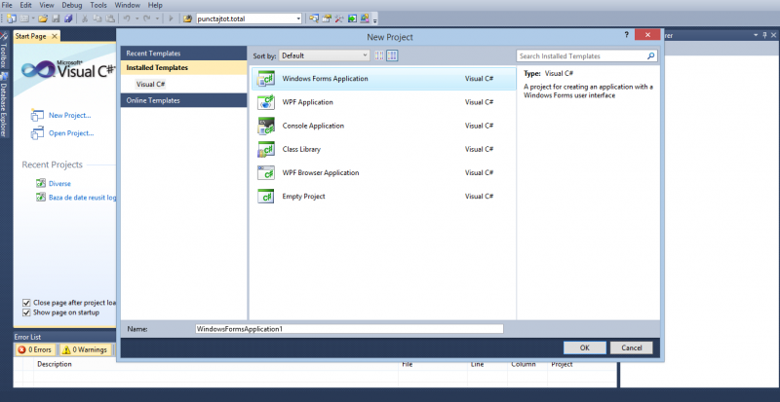The width and height of the screenshot is (780, 402).
Task: Open recent project Diverse
Action: 59,183
